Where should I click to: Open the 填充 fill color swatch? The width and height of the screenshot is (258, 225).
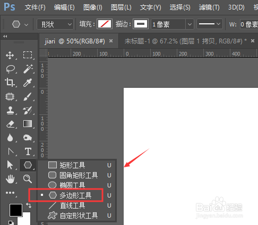[105, 24]
